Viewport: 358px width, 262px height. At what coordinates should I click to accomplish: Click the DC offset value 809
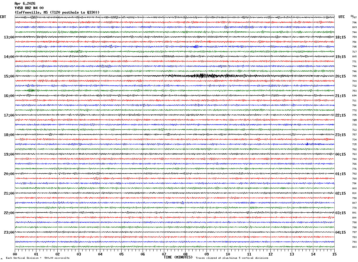point(354,27)
